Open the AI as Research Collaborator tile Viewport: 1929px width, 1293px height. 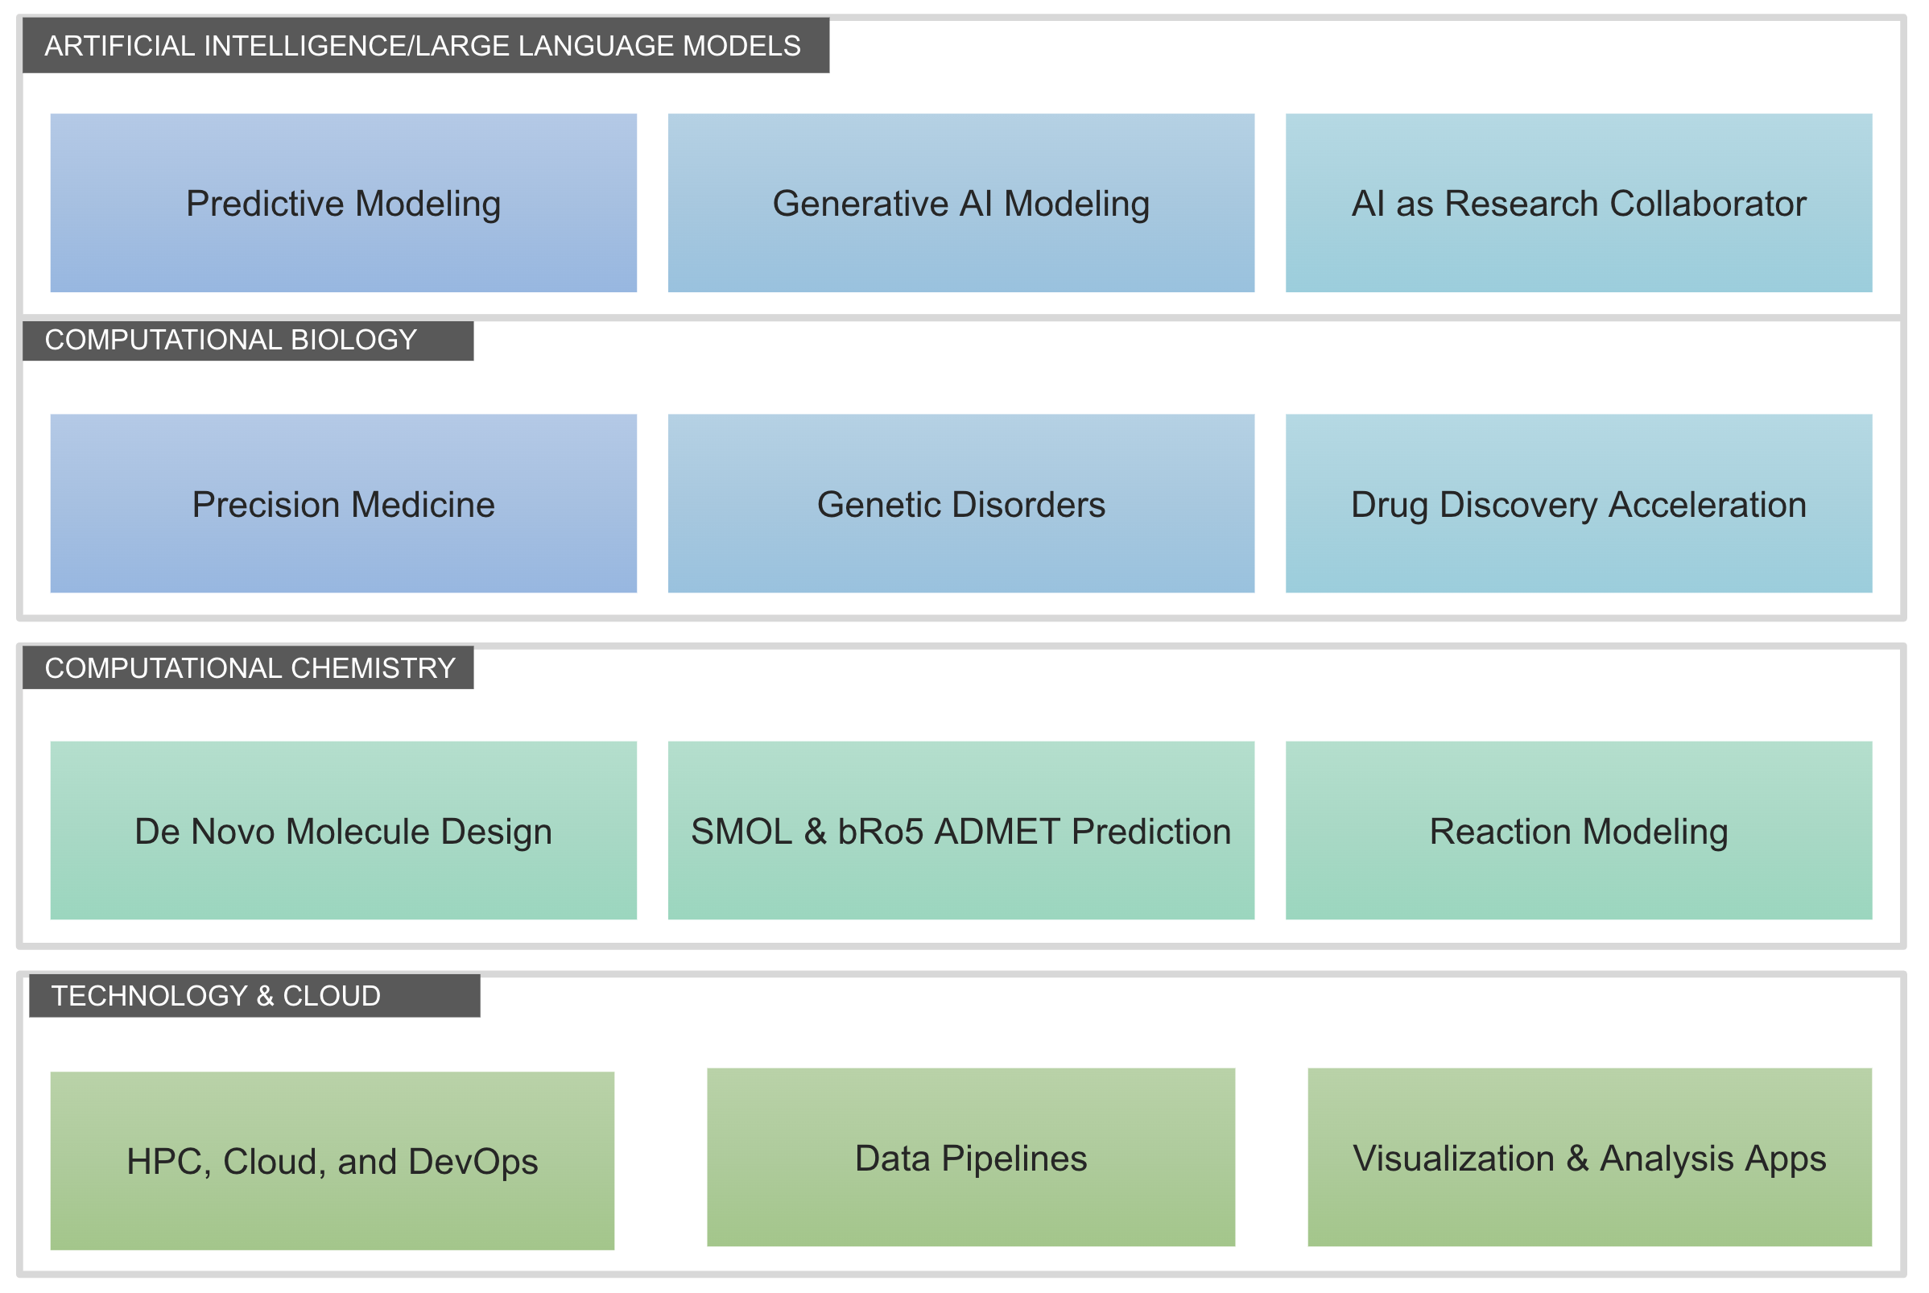(1578, 203)
